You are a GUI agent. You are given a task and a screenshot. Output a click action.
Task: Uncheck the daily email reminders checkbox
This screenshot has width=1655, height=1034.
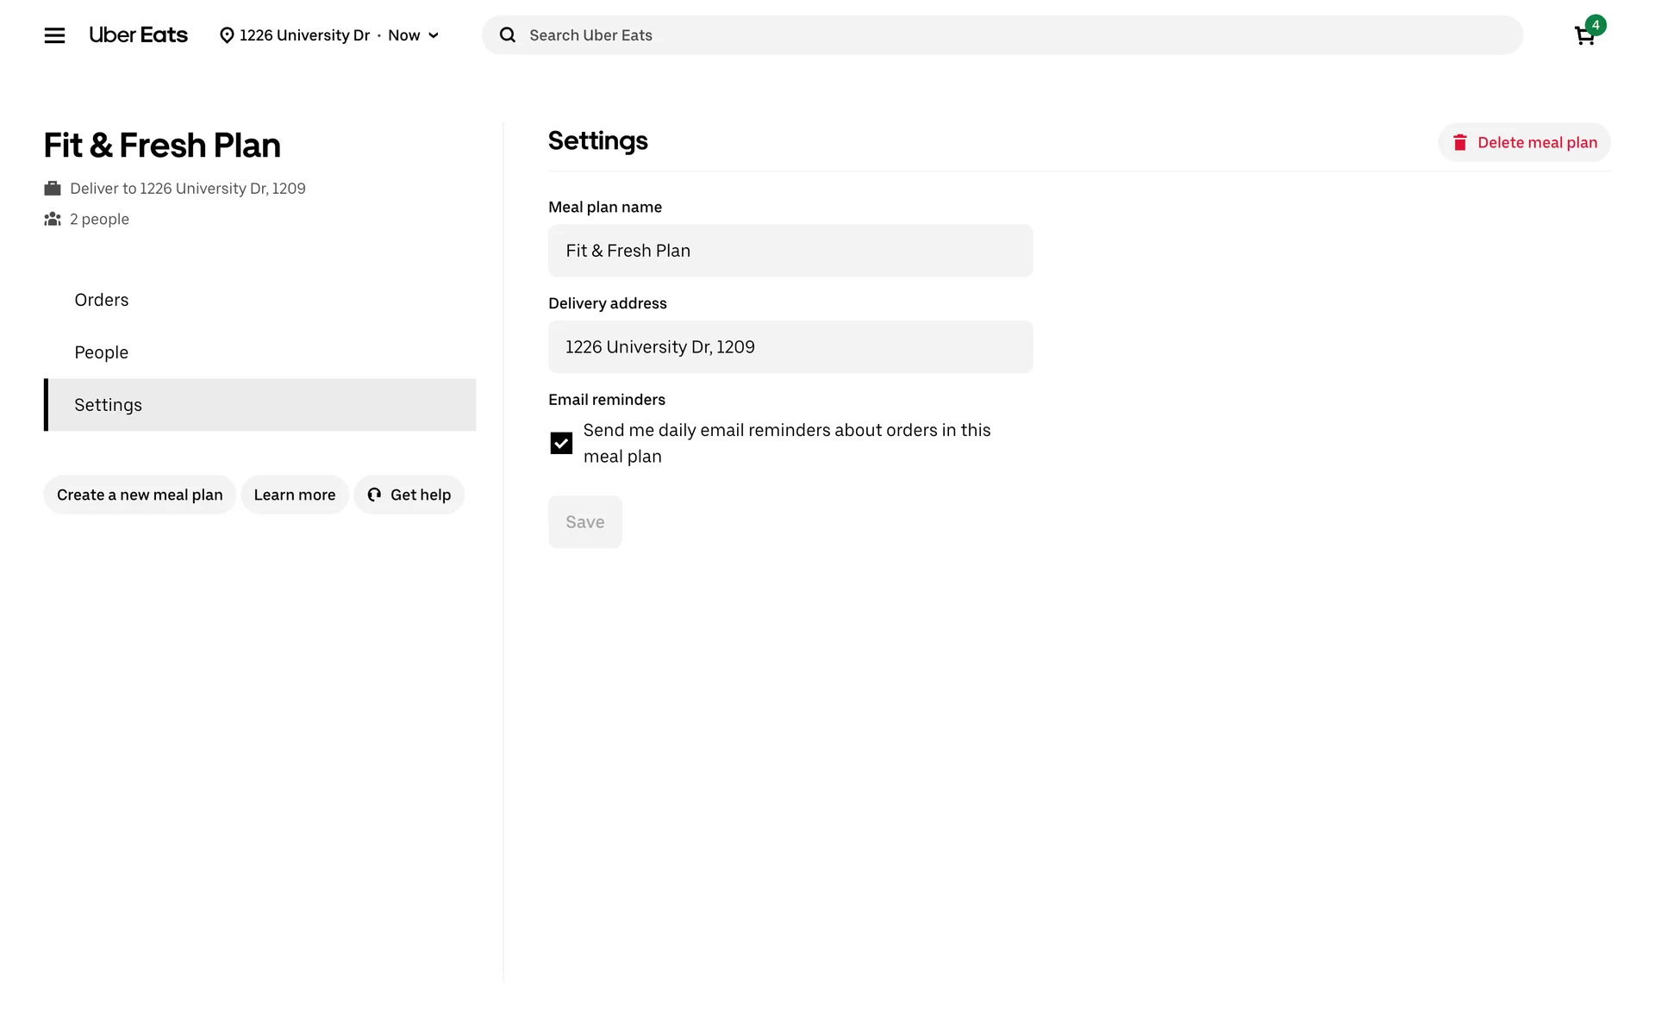click(x=561, y=443)
